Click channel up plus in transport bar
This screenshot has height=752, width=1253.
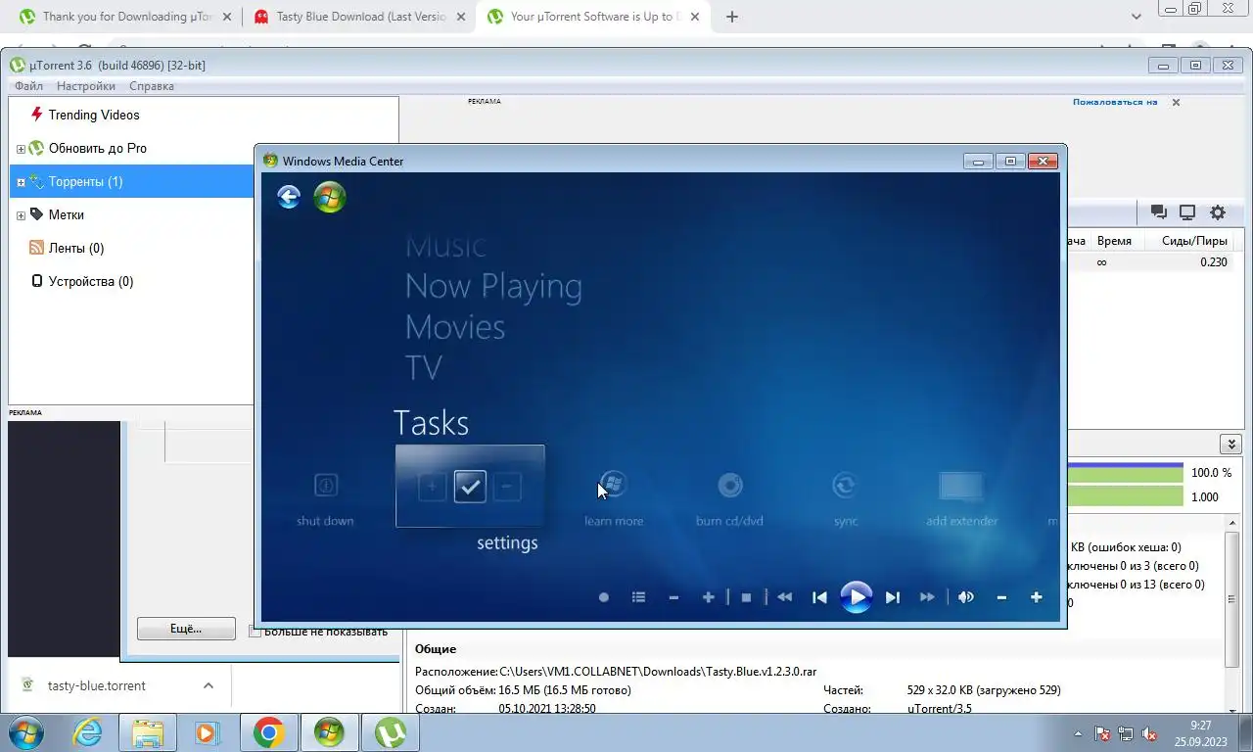[709, 597]
